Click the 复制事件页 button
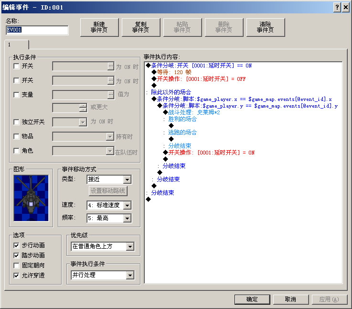Image resolution: width=352 pixels, height=309 pixels. (x=141, y=27)
